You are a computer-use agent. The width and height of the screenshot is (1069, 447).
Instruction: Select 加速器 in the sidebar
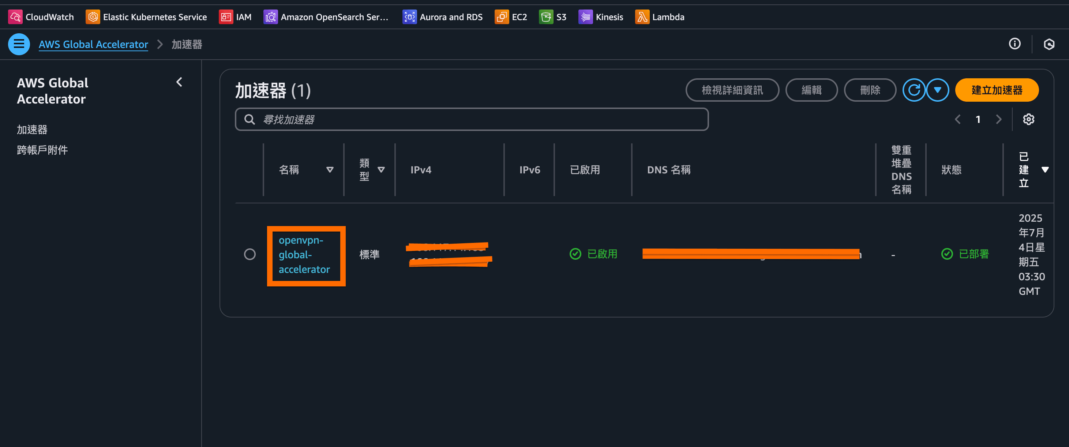click(x=32, y=130)
